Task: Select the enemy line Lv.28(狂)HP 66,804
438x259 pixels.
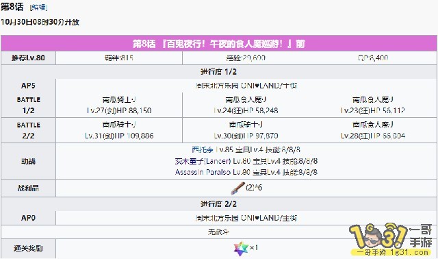Action: point(373,136)
